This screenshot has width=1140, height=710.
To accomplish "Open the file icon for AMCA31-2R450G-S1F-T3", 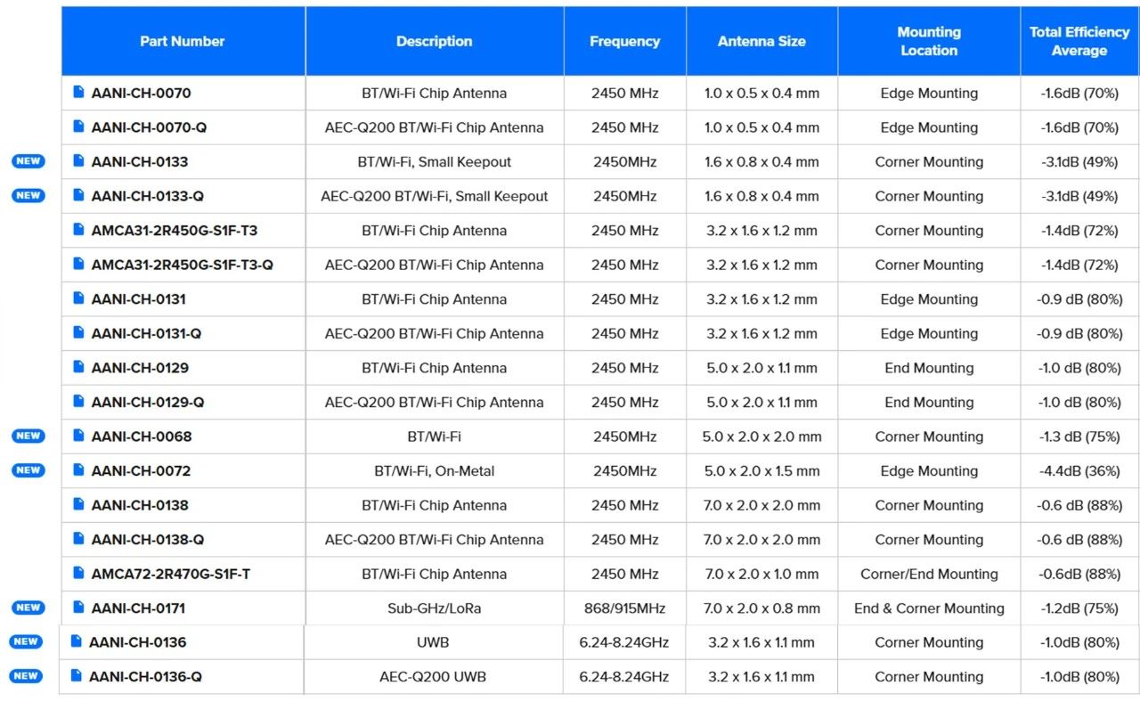I will 78,230.
